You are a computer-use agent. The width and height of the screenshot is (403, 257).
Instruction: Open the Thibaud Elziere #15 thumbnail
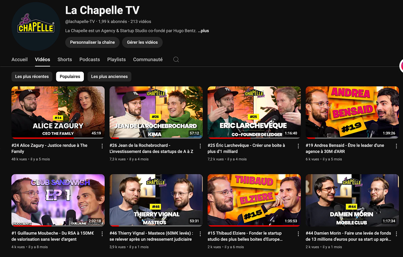point(254,200)
